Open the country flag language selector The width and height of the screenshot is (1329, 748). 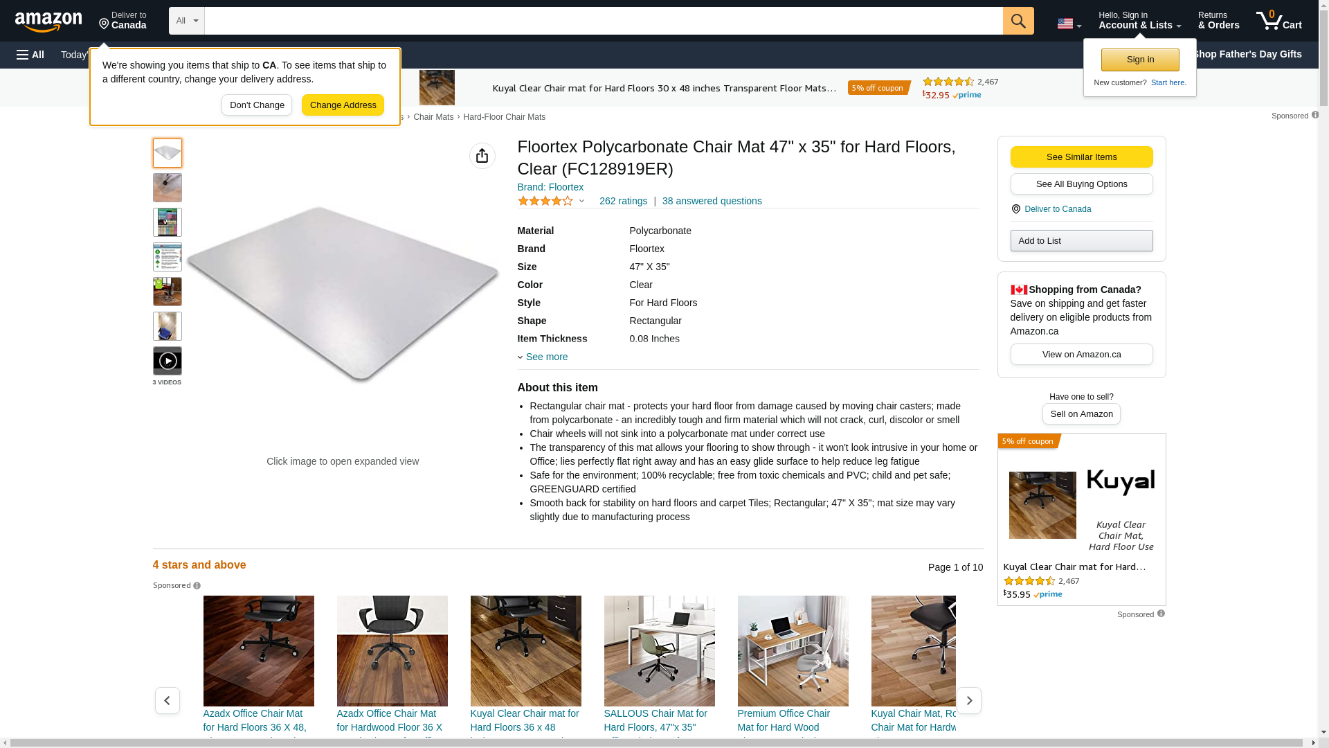[1069, 24]
